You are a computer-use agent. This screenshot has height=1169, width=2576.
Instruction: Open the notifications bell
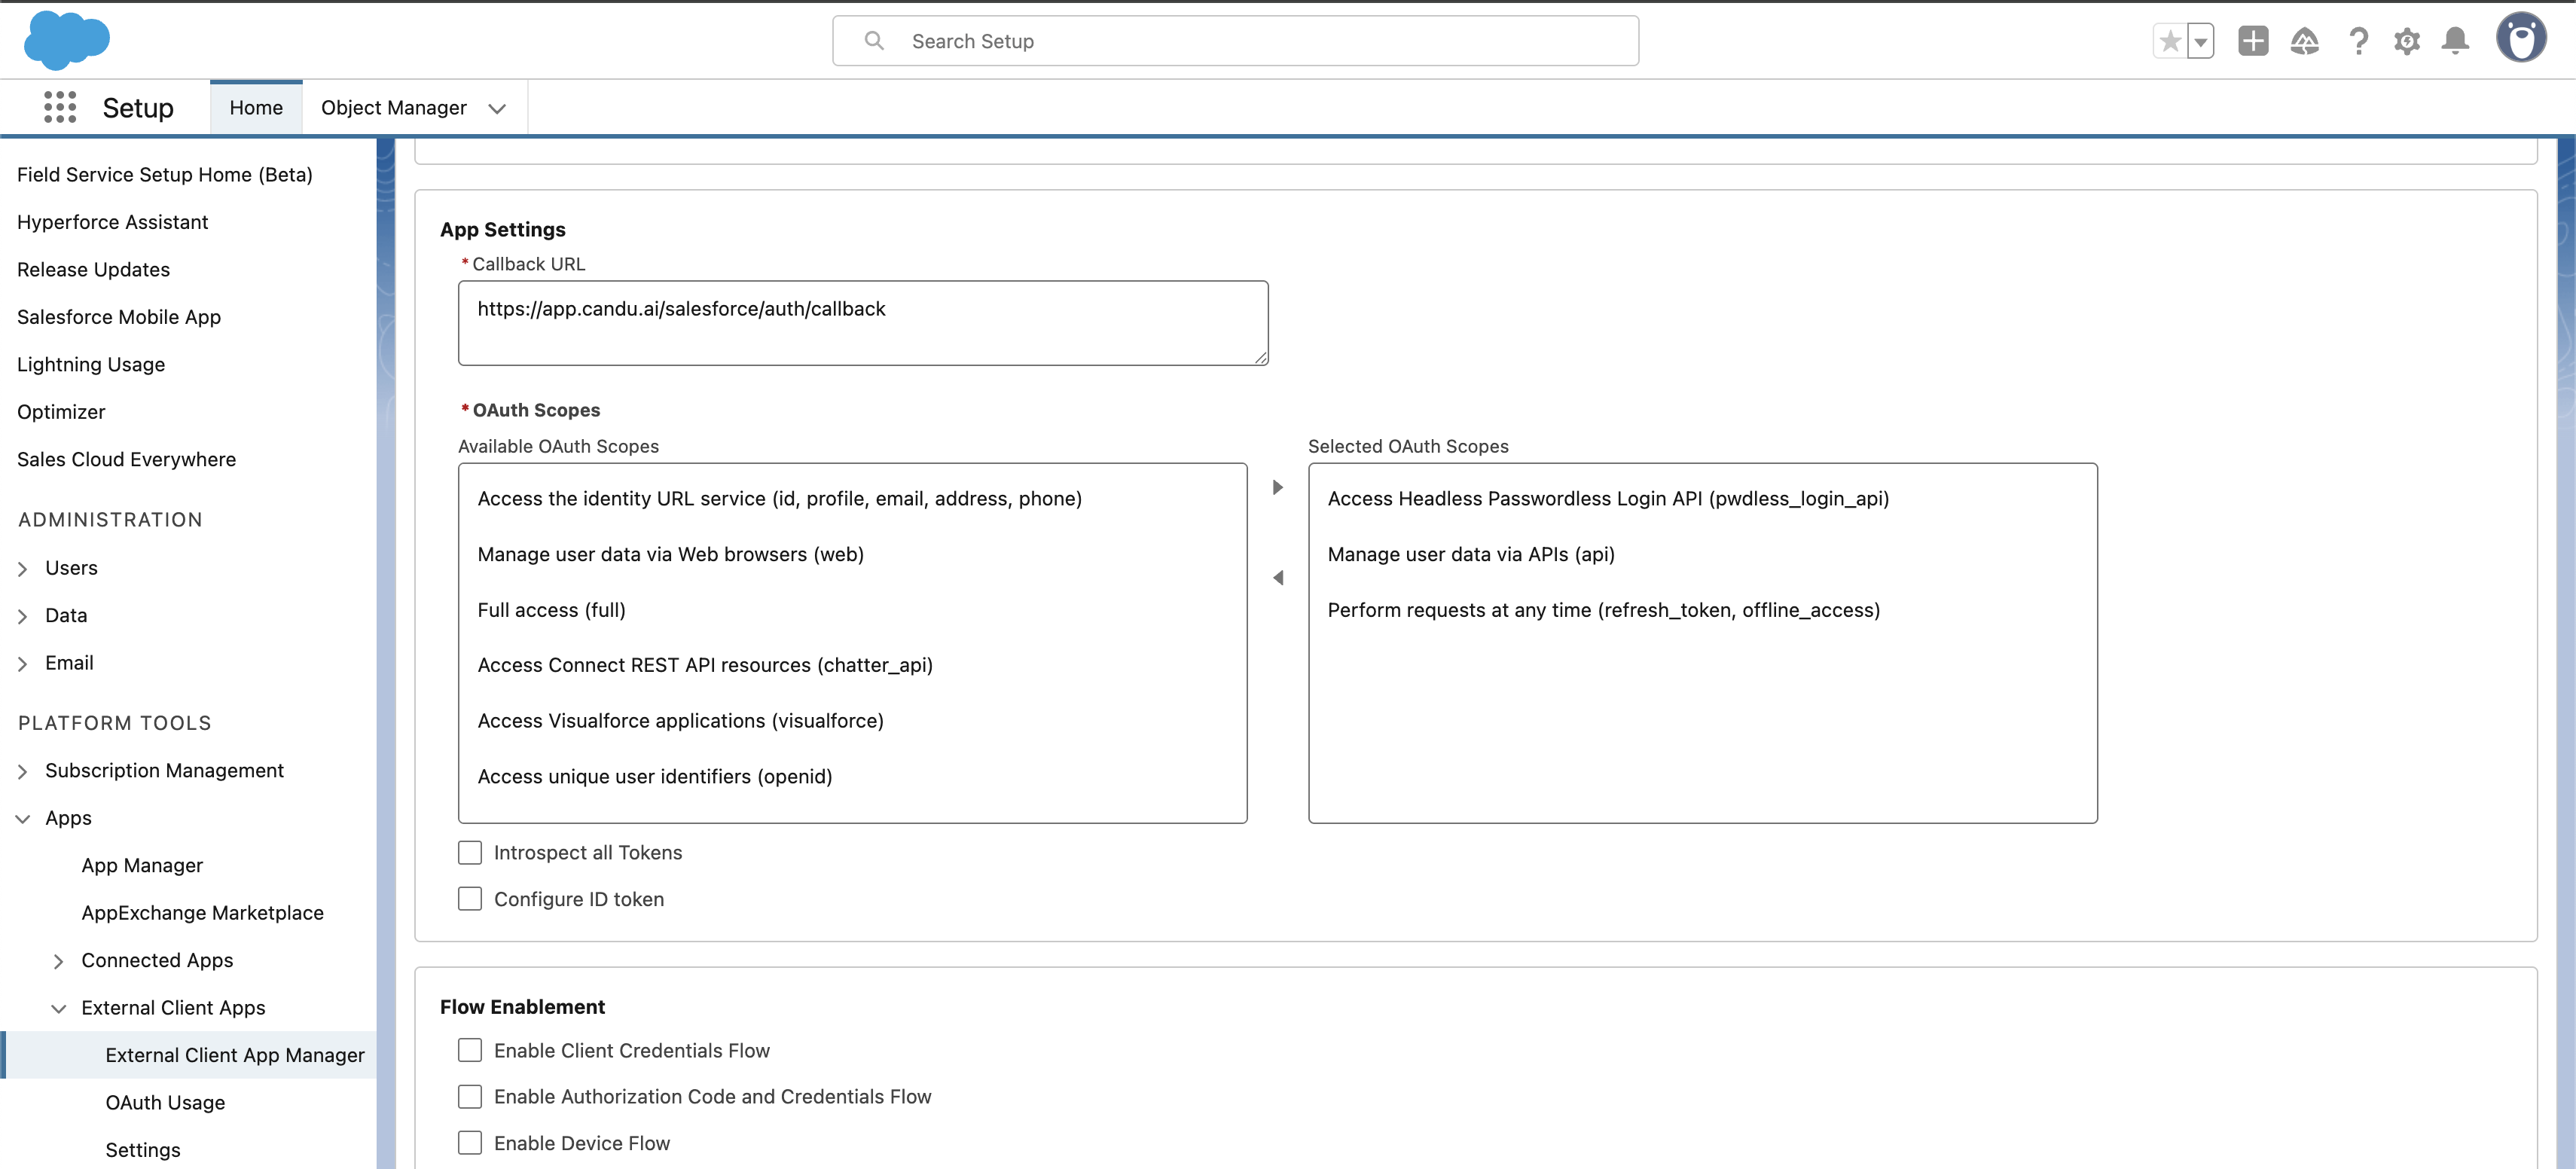pos(2455,41)
